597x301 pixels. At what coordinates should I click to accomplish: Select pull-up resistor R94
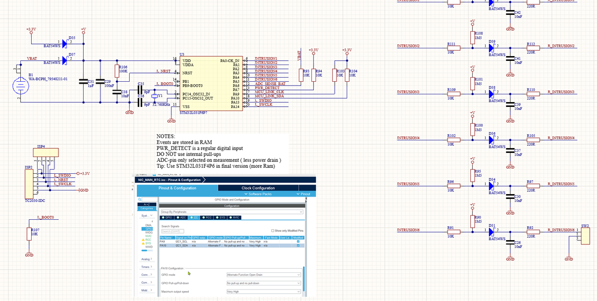(313, 75)
